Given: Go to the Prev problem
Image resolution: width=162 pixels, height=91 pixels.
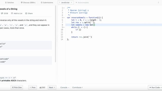Looking at the screenshot, I should point(33,87).
